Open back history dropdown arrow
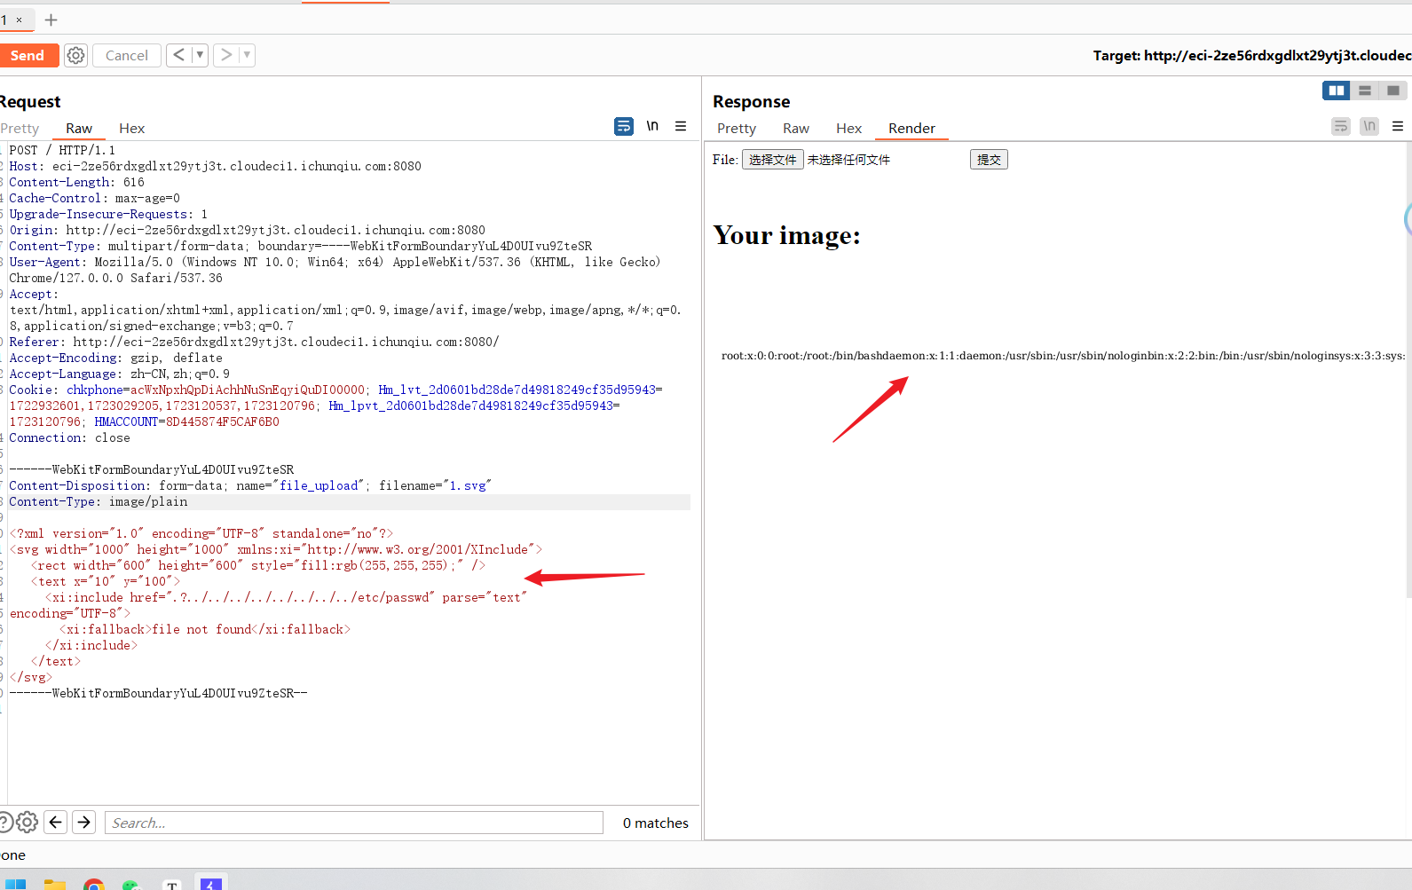Image resolution: width=1412 pixels, height=890 pixels. coord(200,55)
